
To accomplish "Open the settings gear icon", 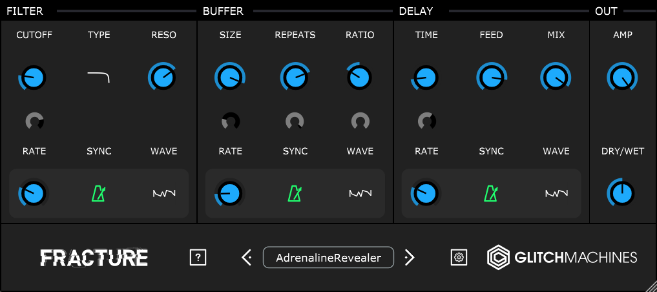I will click(x=459, y=257).
